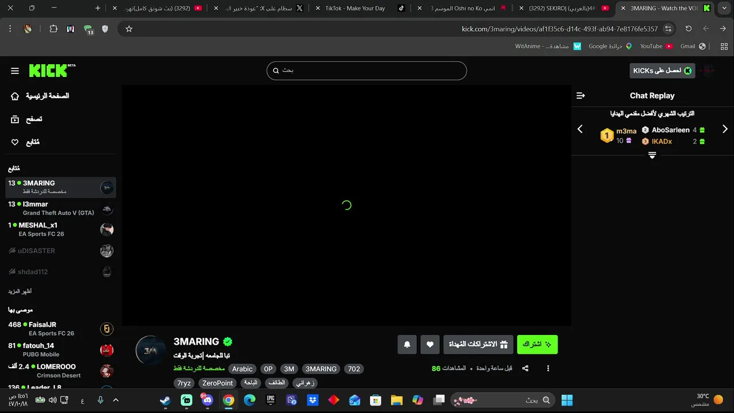
Task: Click the heart follow button under video
Action: click(430, 344)
